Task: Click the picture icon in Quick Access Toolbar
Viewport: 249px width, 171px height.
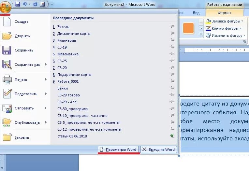Action: tap(42, 4)
